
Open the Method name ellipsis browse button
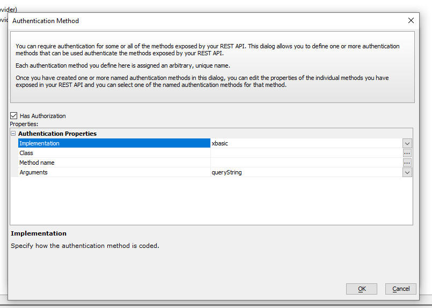pyautogui.click(x=407, y=163)
